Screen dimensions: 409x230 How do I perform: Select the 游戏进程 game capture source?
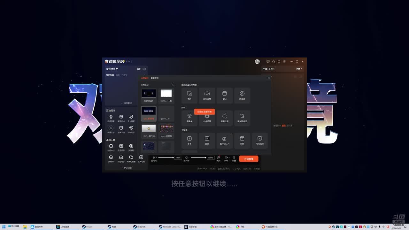207,95
